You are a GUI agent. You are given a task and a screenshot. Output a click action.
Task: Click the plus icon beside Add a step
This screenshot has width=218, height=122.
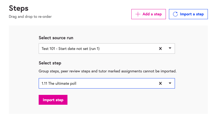138,14
